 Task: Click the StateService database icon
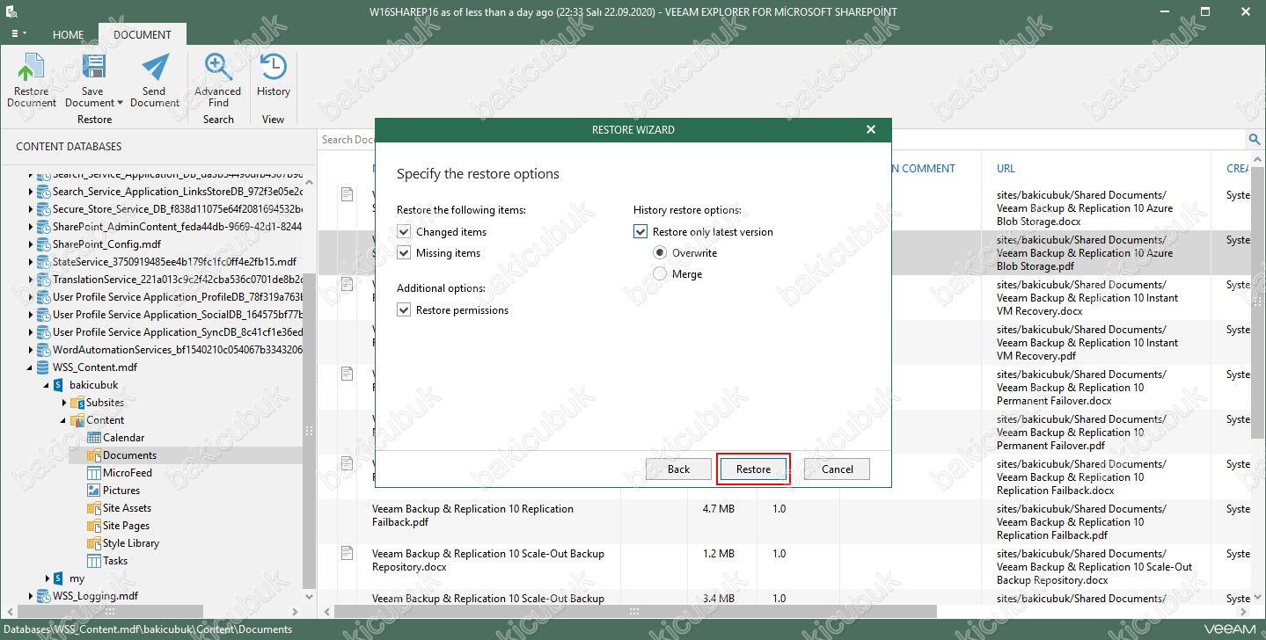click(44, 262)
